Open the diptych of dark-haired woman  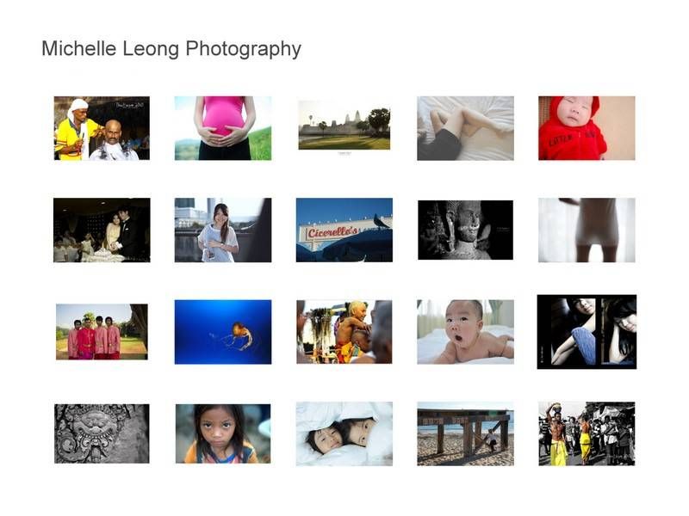[x=587, y=332]
